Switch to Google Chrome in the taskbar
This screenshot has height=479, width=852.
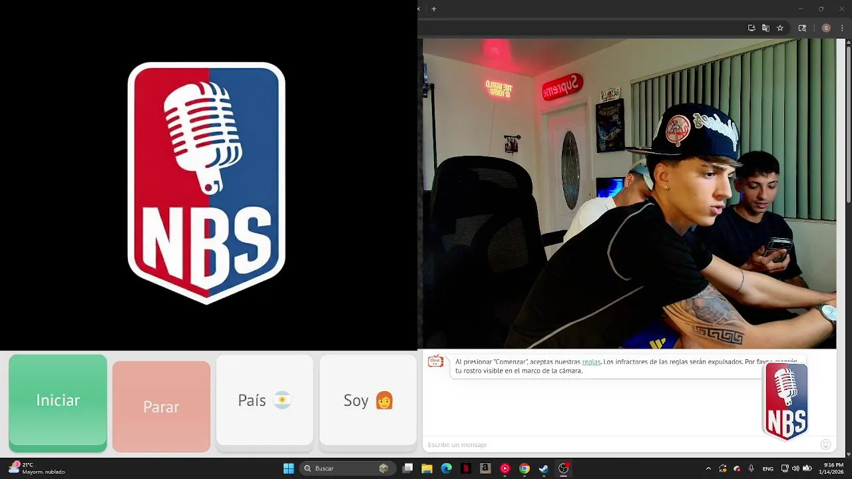(525, 468)
